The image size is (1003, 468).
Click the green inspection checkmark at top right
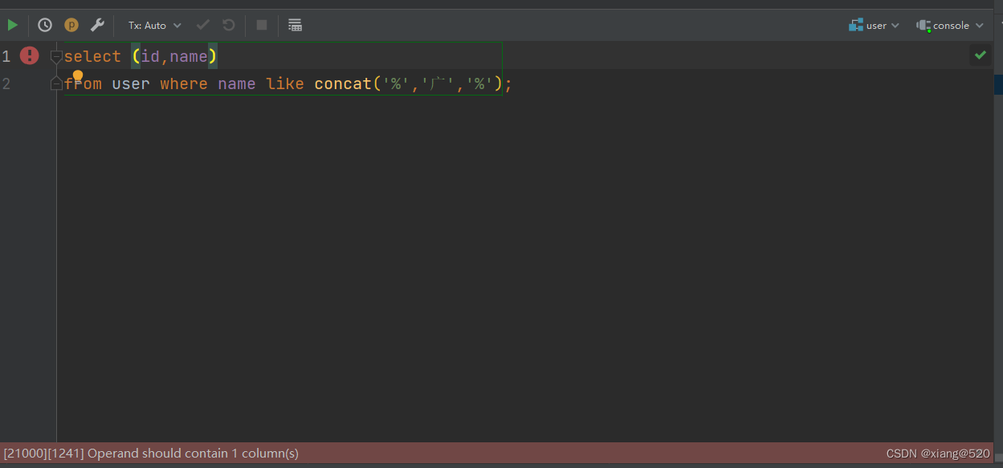tap(980, 55)
